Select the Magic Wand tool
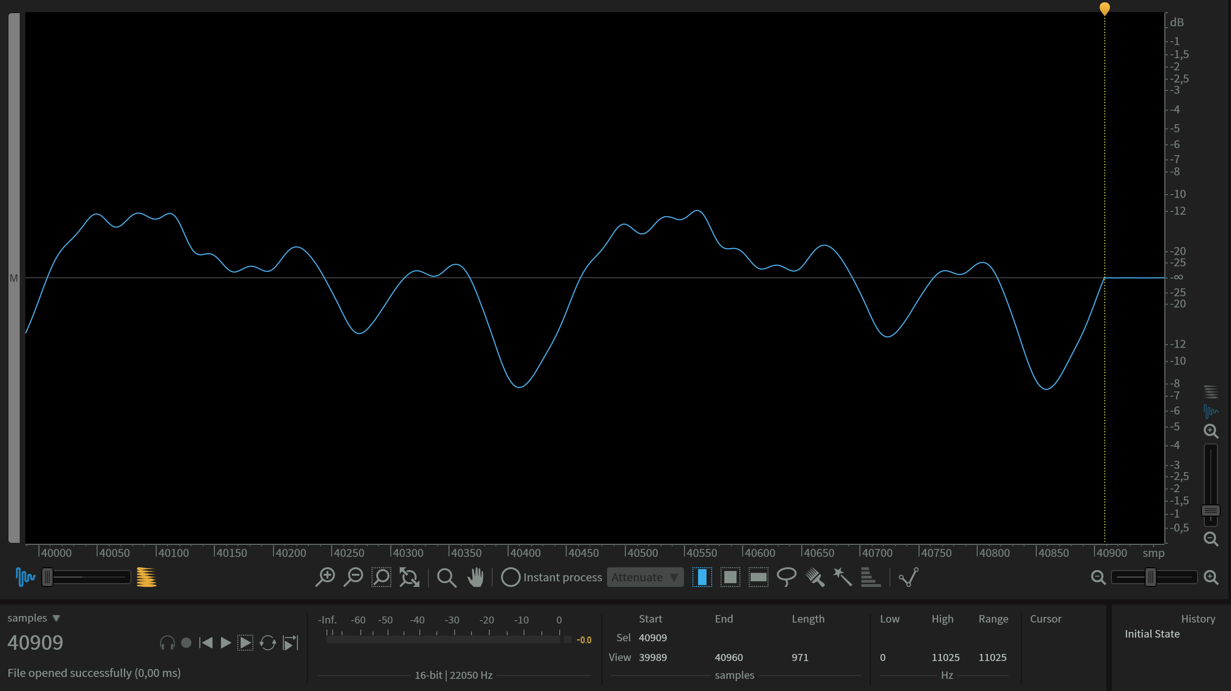This screenshot has height=691, width=1231. [x=843, y=577]
